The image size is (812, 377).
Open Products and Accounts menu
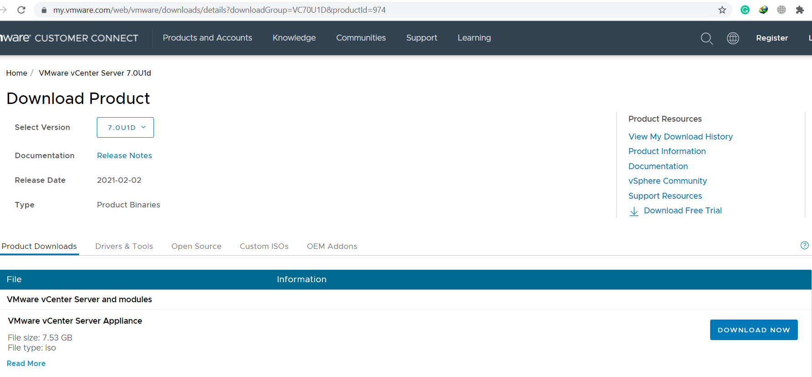pyautogui.click(x=207, y=38)
